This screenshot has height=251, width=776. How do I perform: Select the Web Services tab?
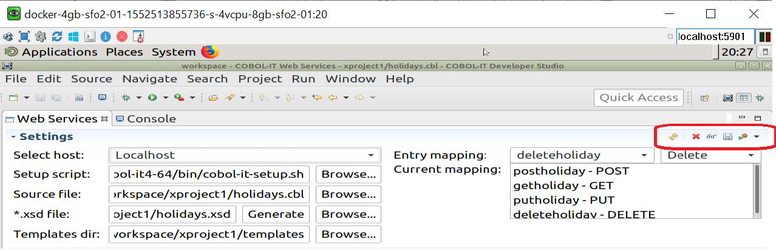coord(56,119)
